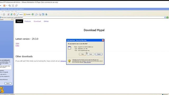The image size is (169, 95).
Task: Stop page loading in Internet Explorer
Action: tap(8, 14)
